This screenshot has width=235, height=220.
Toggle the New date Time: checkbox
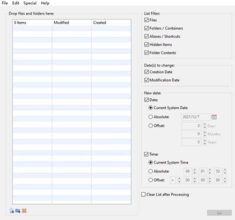(x=146, y=154)
